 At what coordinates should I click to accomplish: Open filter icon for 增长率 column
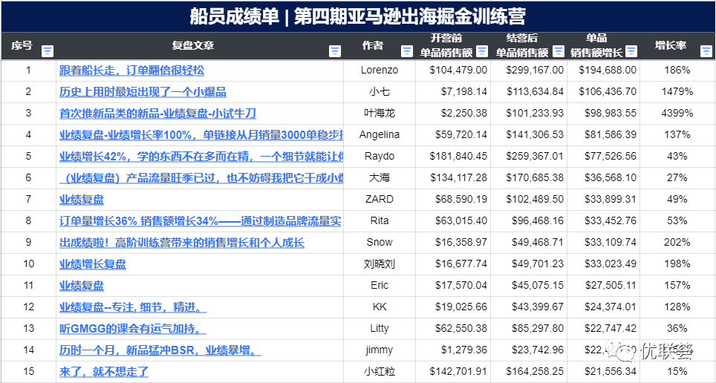706,51
